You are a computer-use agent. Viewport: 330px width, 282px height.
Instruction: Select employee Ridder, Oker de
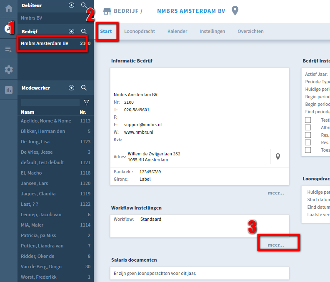click(x=55, y=256)
